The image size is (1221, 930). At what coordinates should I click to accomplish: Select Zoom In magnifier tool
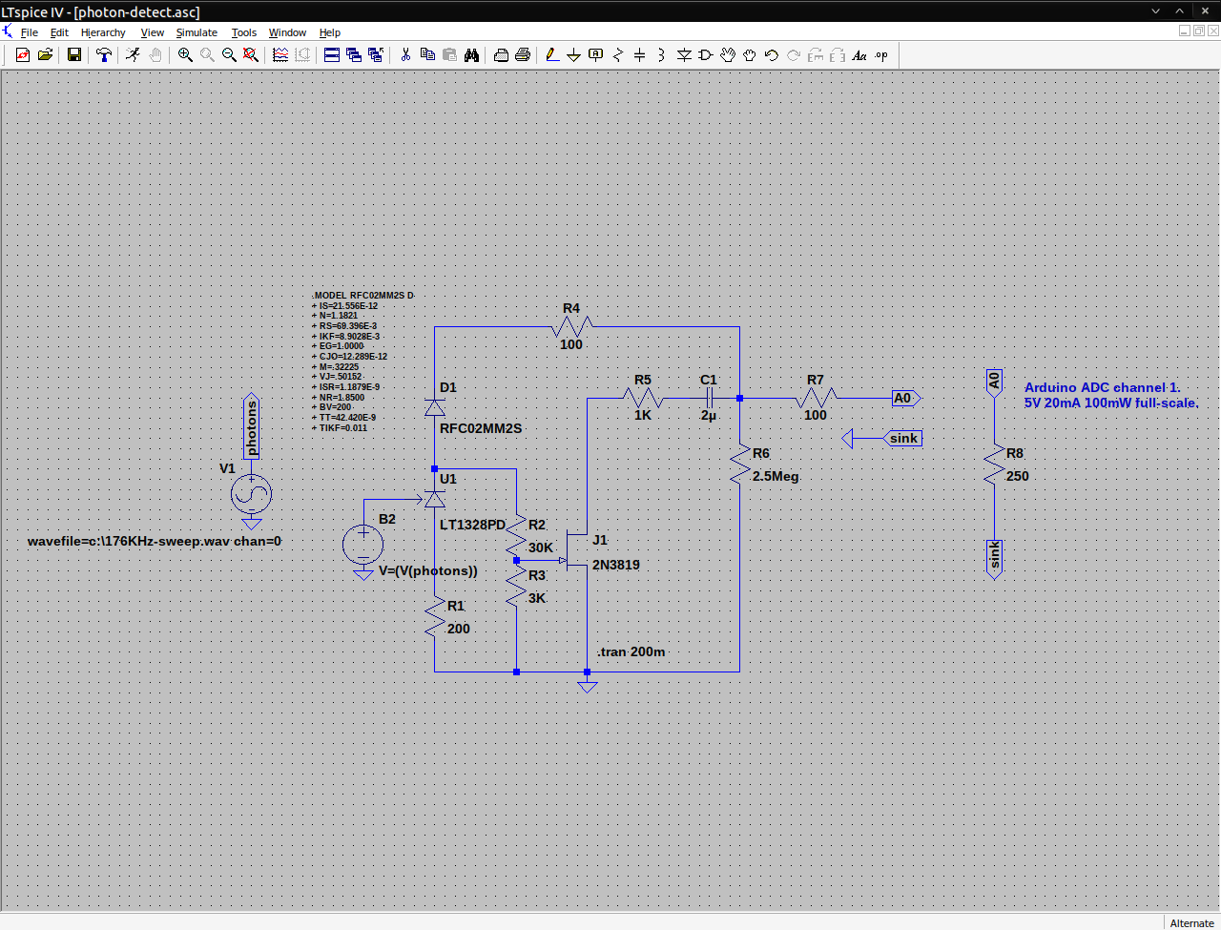(185, 55)
